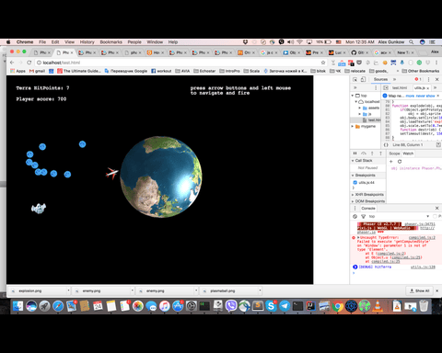Viewport: 442px width, 353px height.
Task: Expand the assets folder in file tree
Action: [360, 108]
